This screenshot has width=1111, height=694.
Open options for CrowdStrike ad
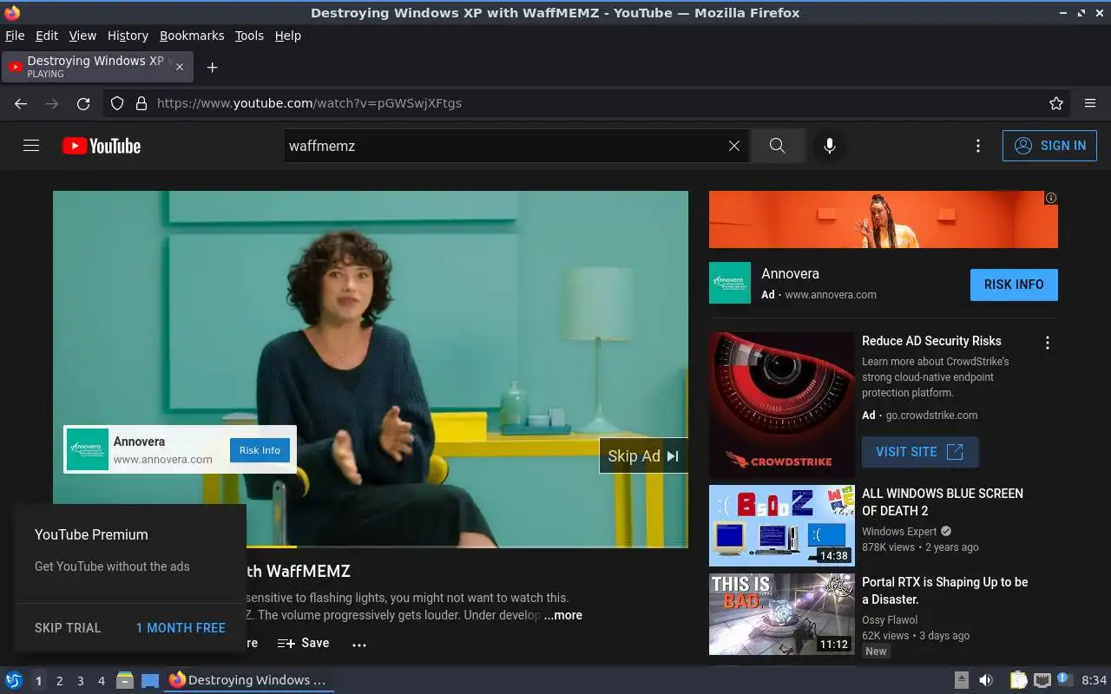(x=1048, y=343)
